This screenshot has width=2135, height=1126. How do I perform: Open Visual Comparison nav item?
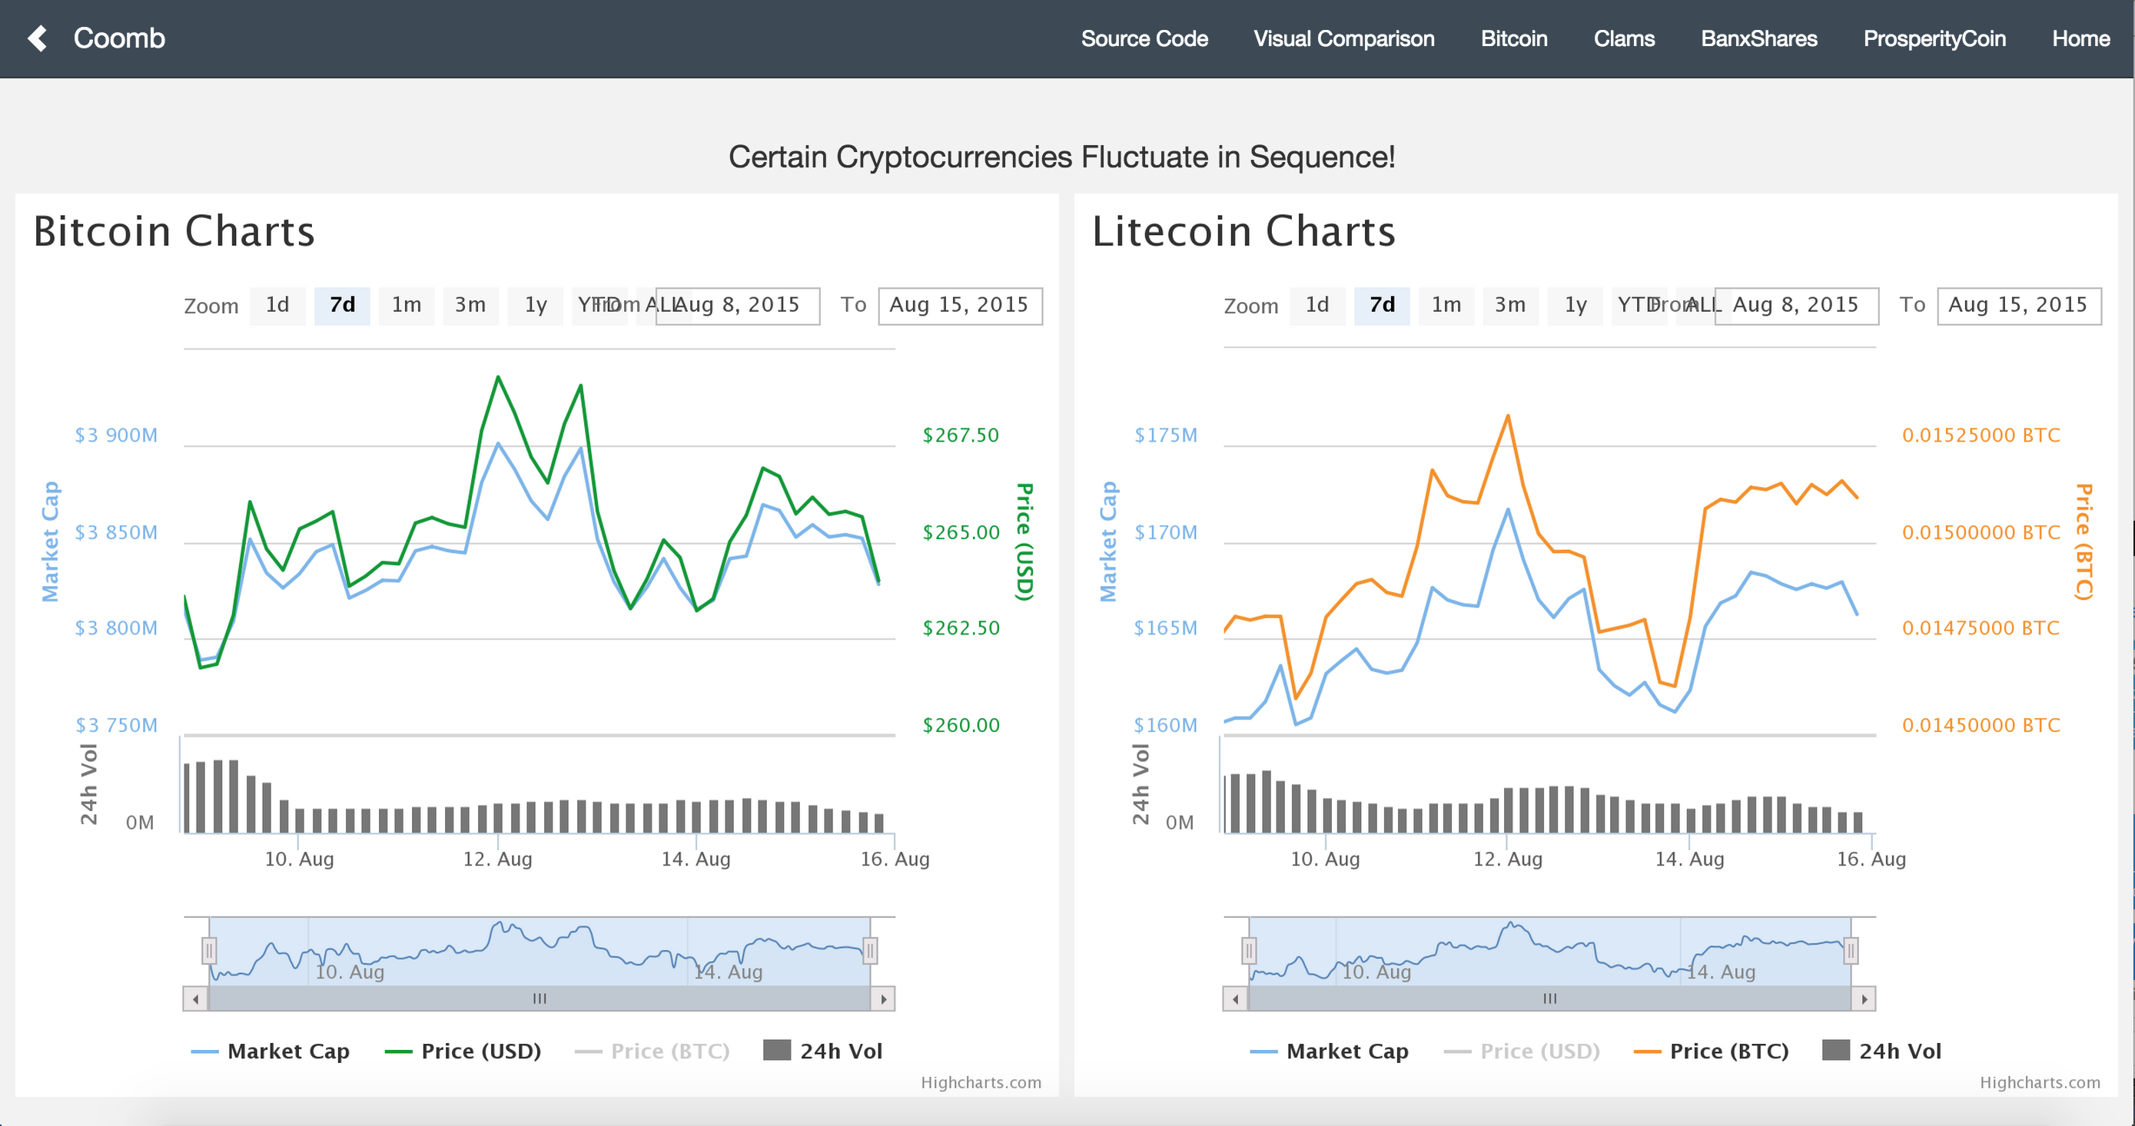click(x=1343, y=39)
